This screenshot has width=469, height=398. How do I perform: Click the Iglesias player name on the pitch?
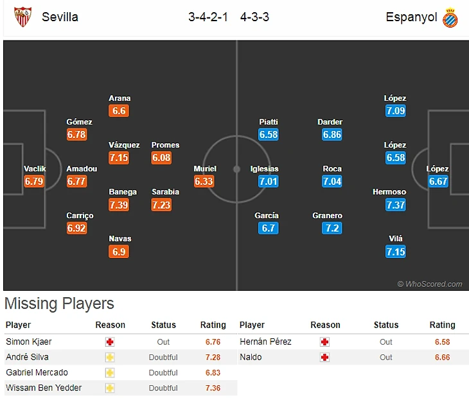coord(265,169)
